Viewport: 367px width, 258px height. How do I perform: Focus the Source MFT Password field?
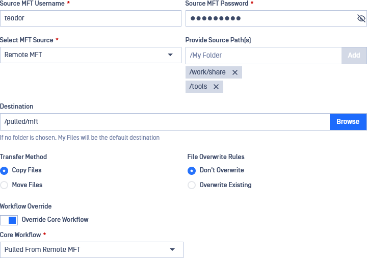tap(276, 18)
